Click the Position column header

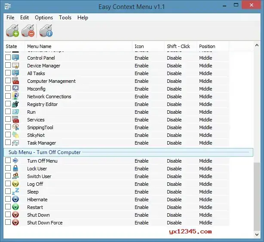[213, 46]
